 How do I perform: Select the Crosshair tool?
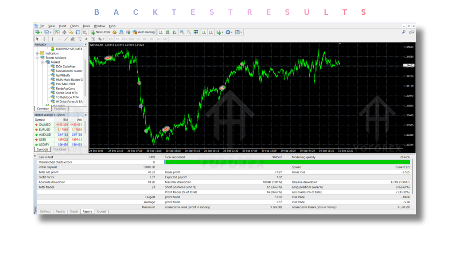pos(44,39)
